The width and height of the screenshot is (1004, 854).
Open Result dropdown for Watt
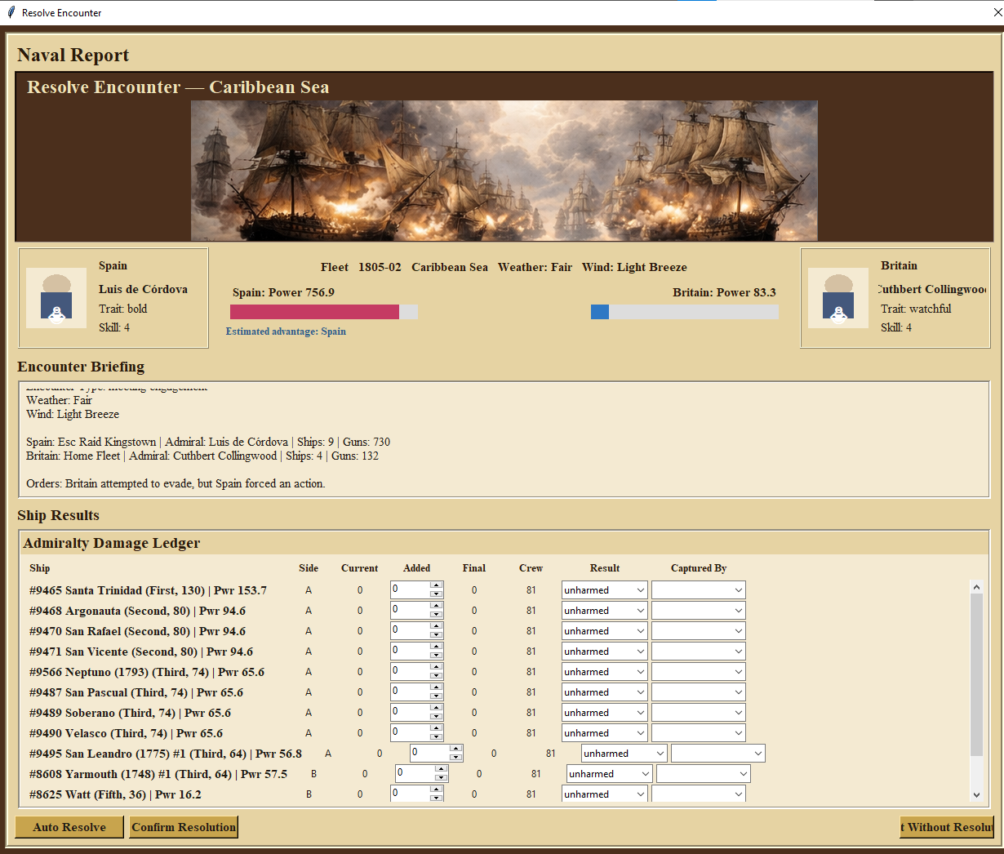[604, 794]
